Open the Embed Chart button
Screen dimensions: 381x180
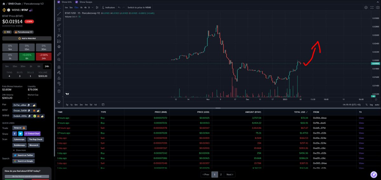tap(32, 134)
